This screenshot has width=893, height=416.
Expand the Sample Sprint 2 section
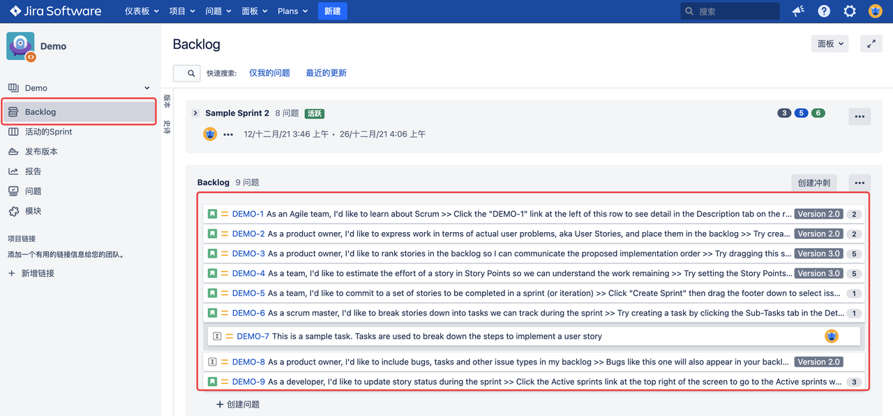coord(196,113)
